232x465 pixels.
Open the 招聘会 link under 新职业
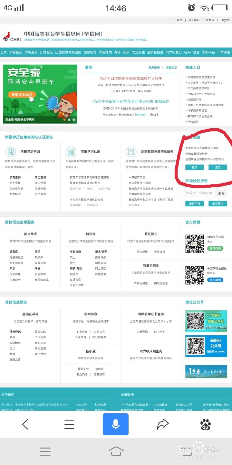point(99,368)
